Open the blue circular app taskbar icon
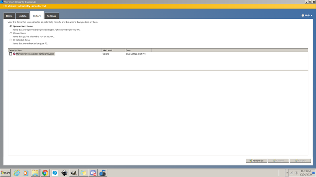This screenshot has width=316, height=177. click(55, 173)
